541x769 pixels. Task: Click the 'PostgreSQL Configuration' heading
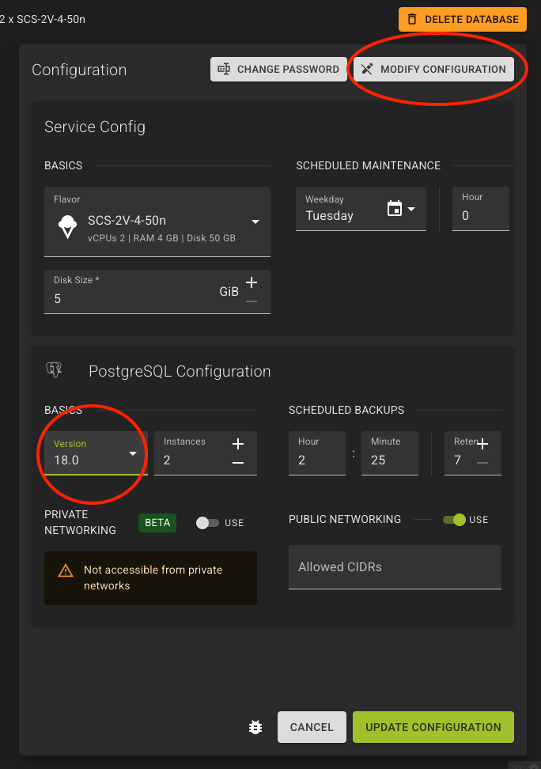(180, 371)
